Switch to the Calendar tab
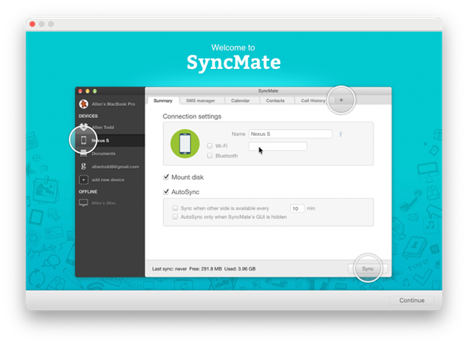The width and height of the screenshot is (468, 345). (240, 100)
